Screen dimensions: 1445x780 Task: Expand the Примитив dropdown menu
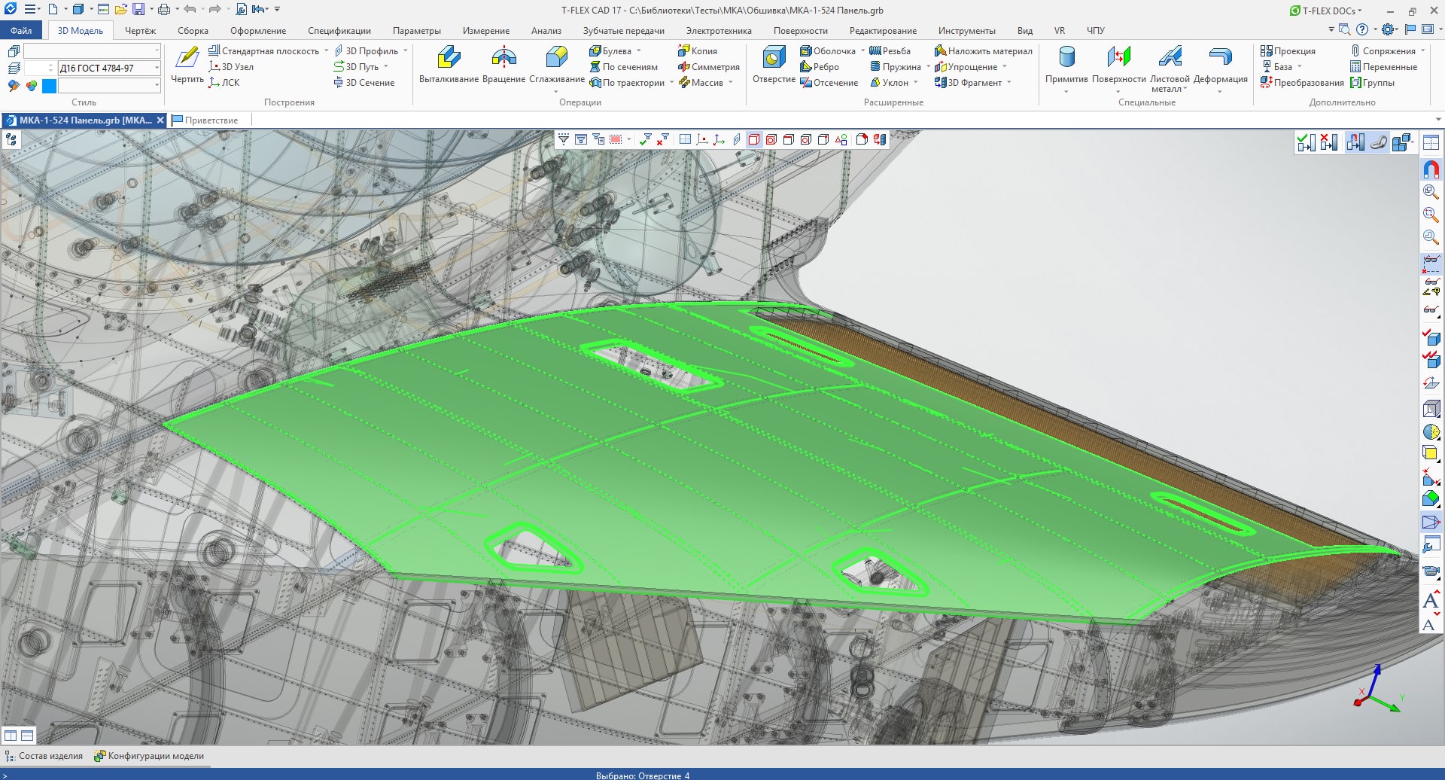[x=1066, y=91]
